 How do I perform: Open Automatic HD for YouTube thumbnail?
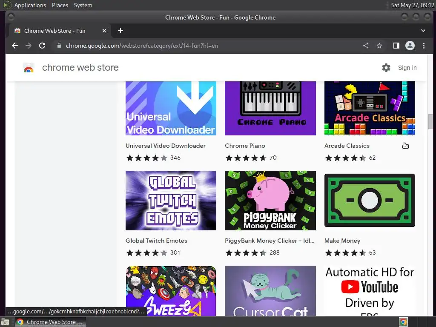coord(370,291)
